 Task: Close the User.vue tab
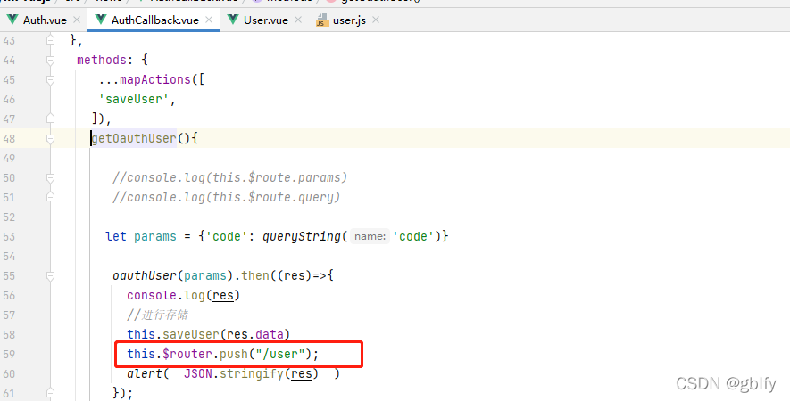[x=298, y=20]
